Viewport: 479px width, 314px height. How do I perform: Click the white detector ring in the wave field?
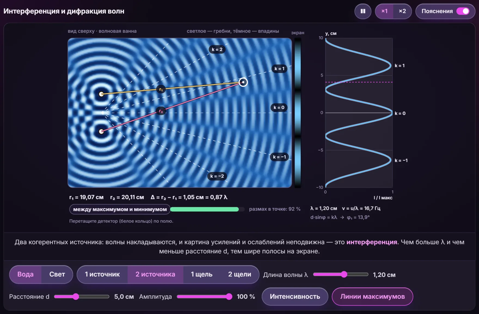[243, 82]
